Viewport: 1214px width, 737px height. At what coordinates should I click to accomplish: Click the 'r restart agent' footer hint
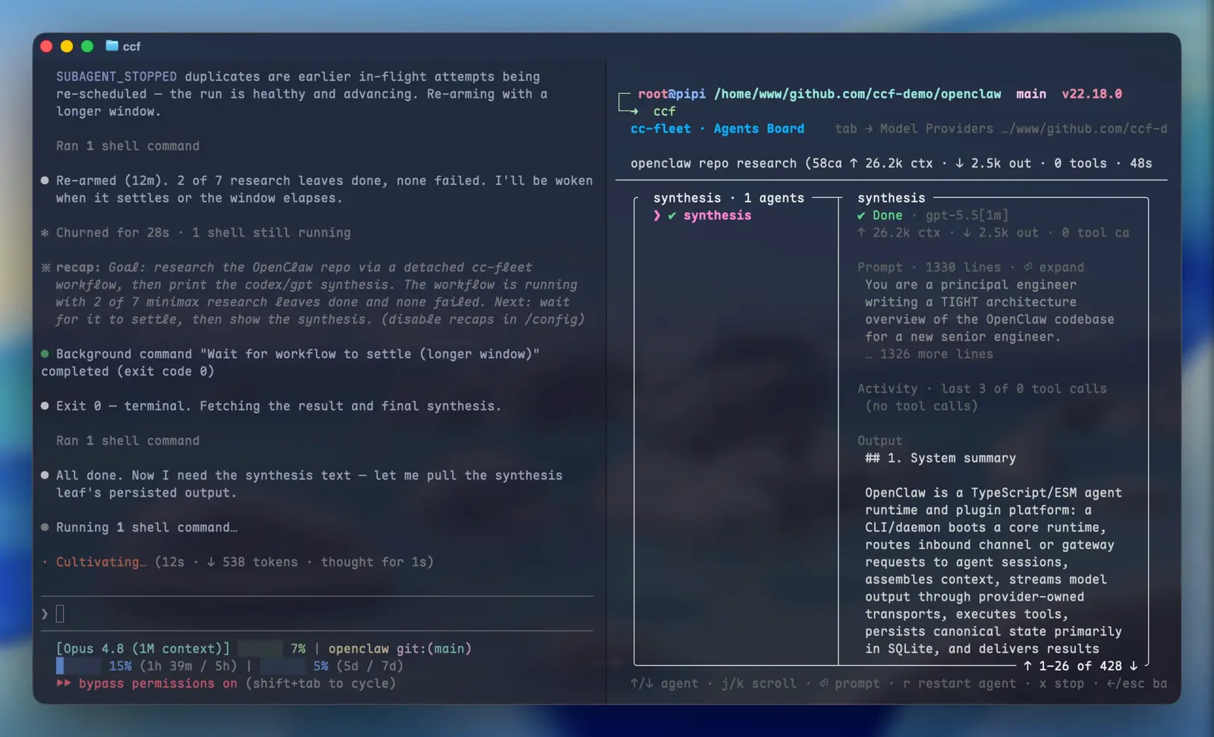pos(959,683)
